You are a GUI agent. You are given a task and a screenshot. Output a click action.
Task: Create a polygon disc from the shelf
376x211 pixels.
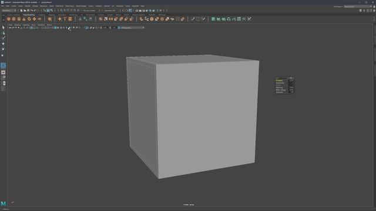tap(39, 19)
